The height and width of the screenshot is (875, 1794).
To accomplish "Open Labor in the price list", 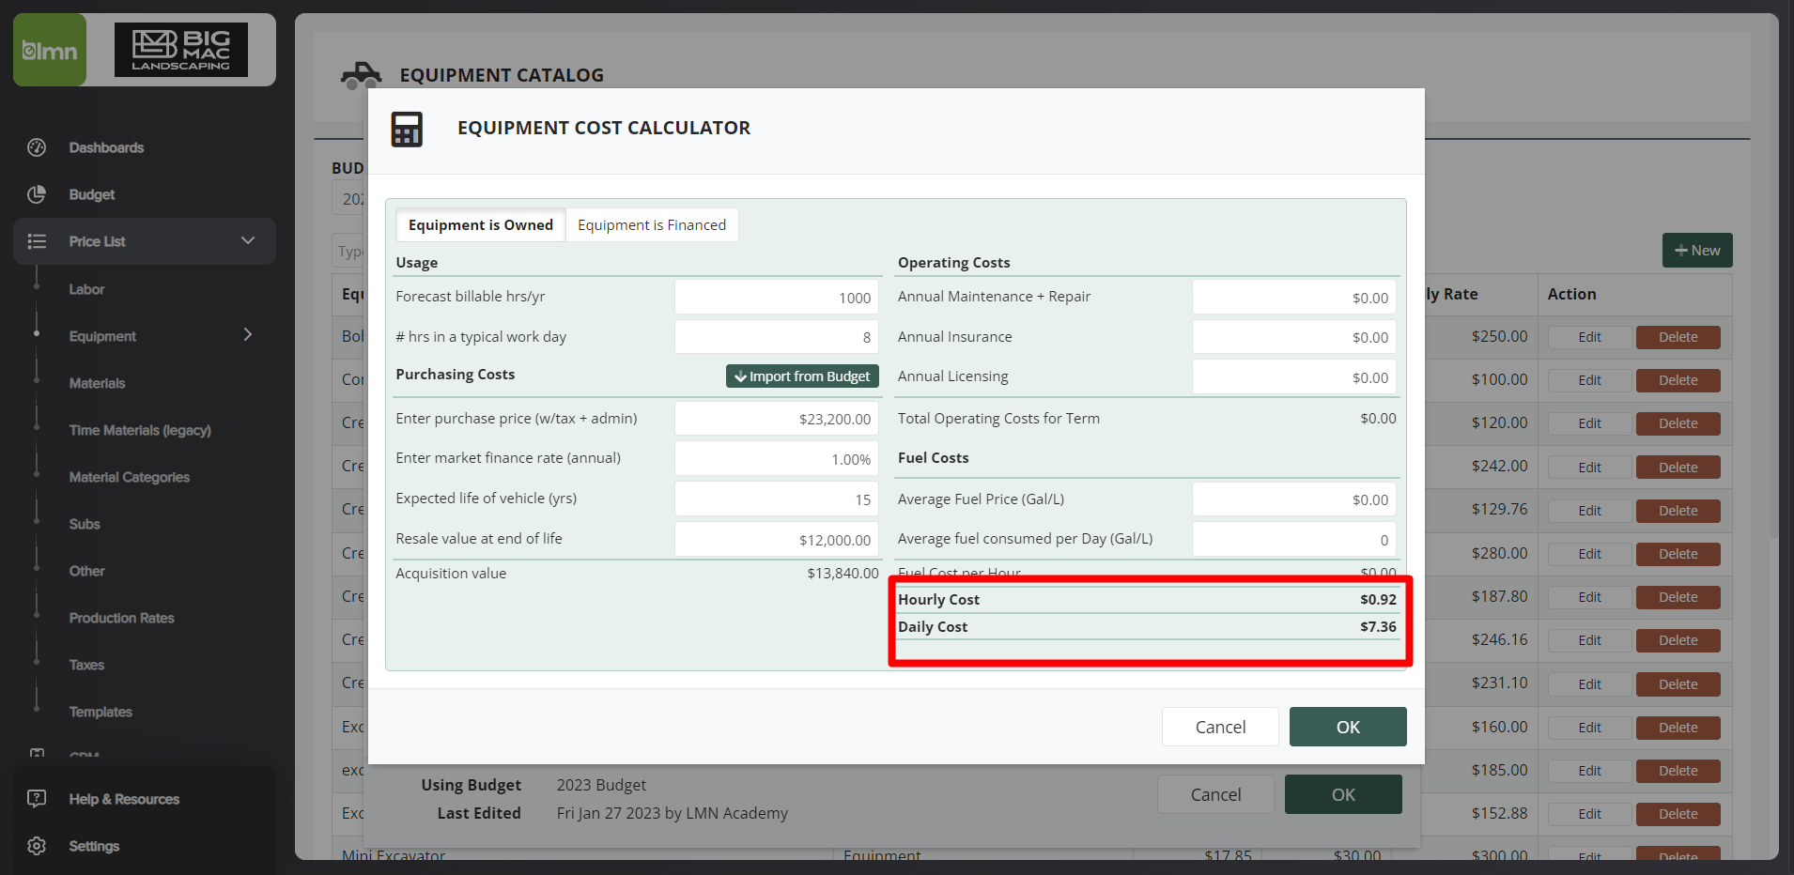I will 86,289.
